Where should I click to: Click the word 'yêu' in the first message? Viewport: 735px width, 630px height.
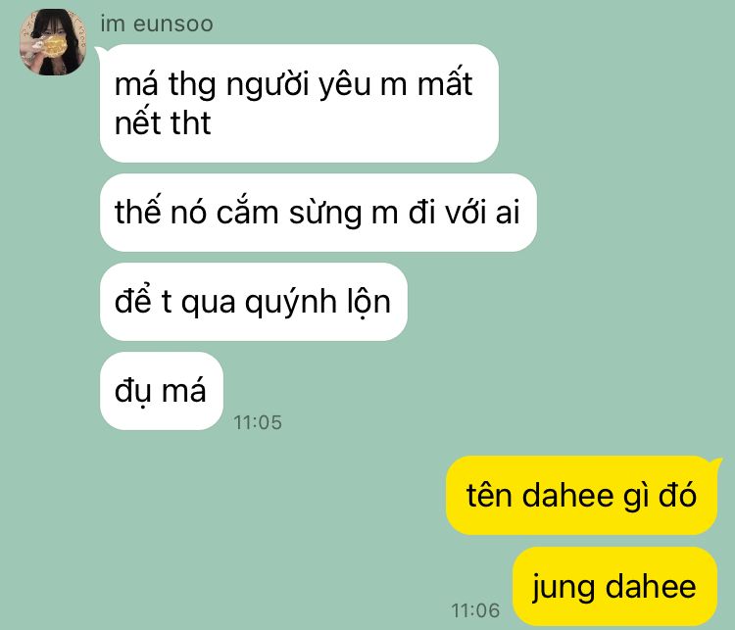[345, 85]
